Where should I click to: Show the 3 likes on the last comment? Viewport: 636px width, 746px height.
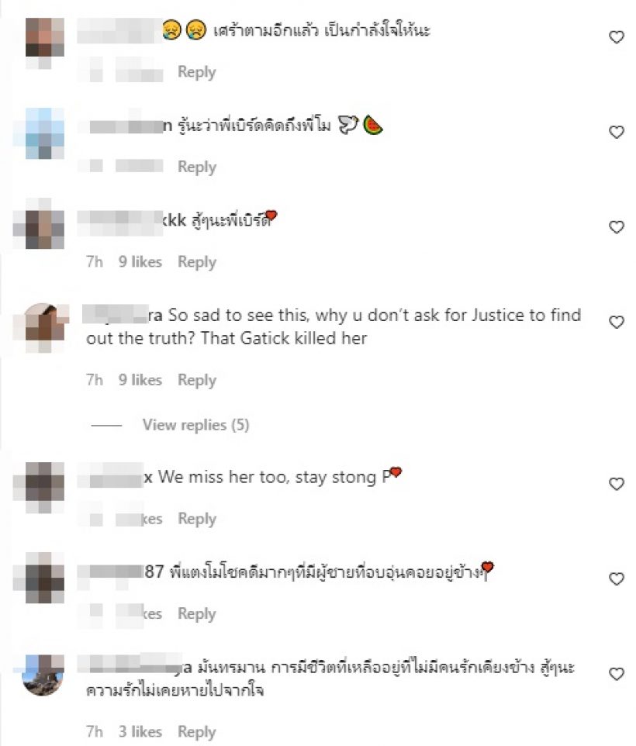[x=140, y=731]
